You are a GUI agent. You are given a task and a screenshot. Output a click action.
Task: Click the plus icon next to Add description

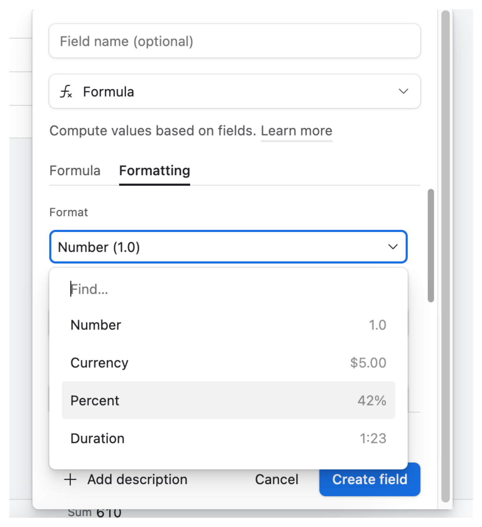coord(70,479)
